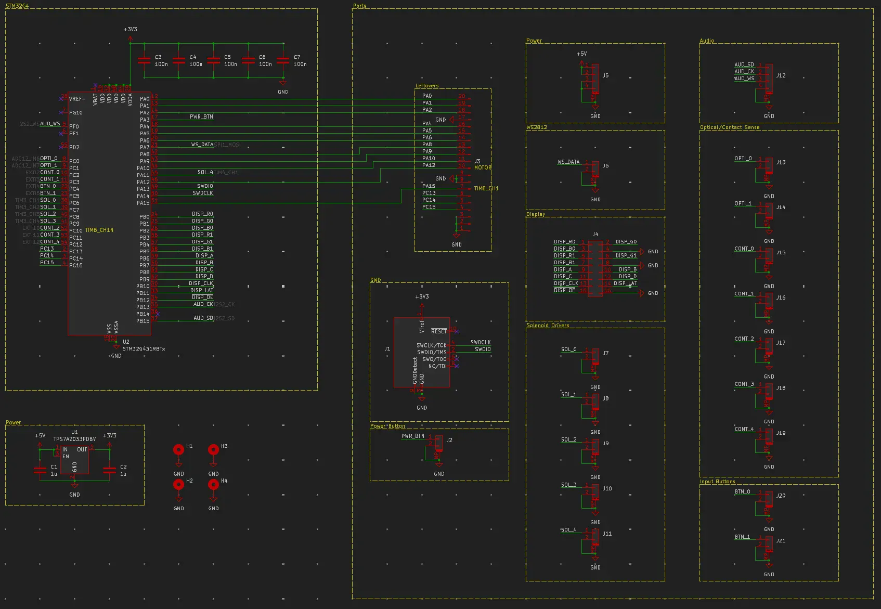Image resolution: width=881 pixels, height=609 pixels.
Task: Click the DISP_OE label on J4 pin 15
Action: [x=565, y=290]
